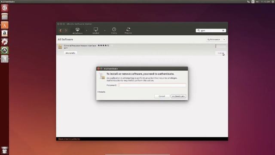Launch Ubuntu Software Center from the dock
The height and width of the screenshot is (155, 275).
click(5, 25)
